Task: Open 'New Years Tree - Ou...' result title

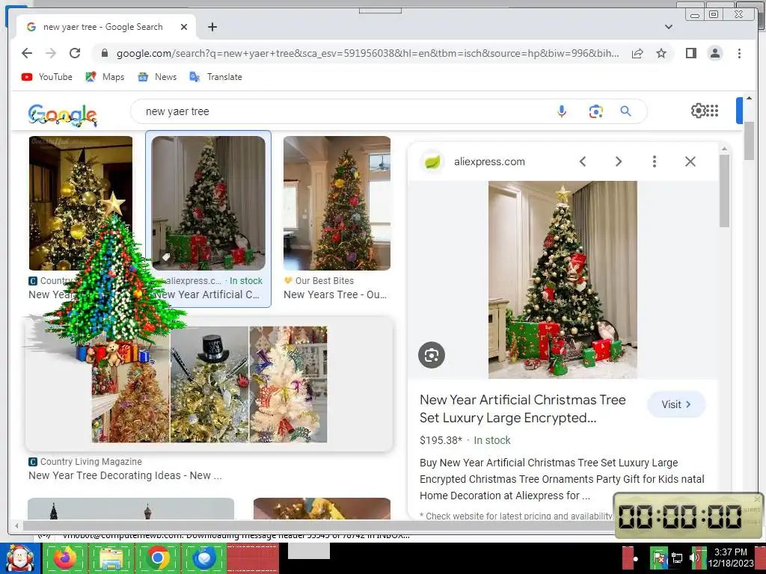Action: click(335, 294)
